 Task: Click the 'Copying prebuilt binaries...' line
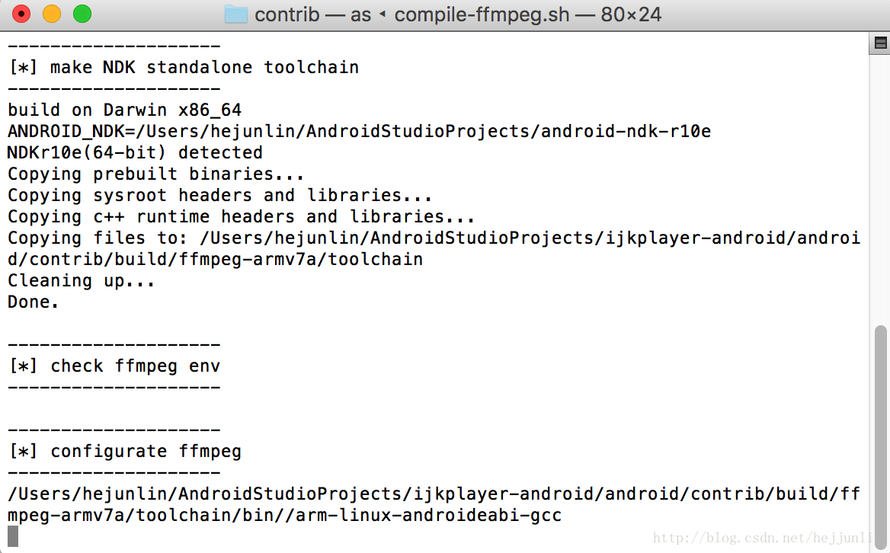coord(156,174)
